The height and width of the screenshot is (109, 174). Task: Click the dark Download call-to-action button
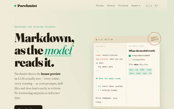coord(28,107)
